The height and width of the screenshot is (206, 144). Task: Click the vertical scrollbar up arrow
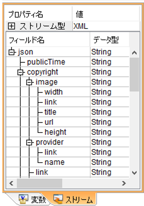coord(134,53)
